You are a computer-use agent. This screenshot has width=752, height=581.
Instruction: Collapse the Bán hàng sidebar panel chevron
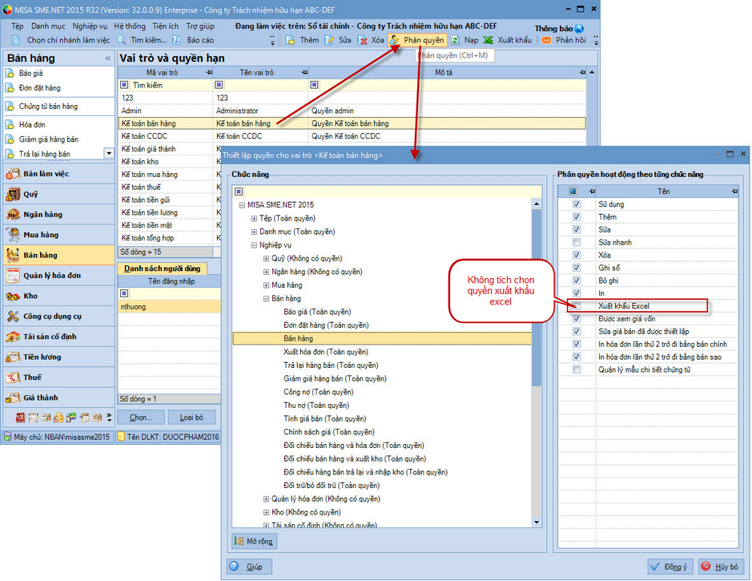tap(107, 59)
